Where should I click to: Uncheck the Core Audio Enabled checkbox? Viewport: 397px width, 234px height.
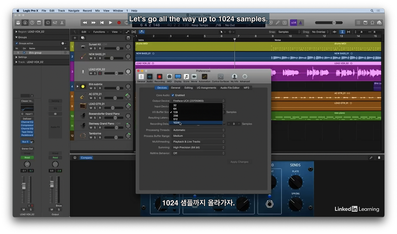tap(173, 95)
